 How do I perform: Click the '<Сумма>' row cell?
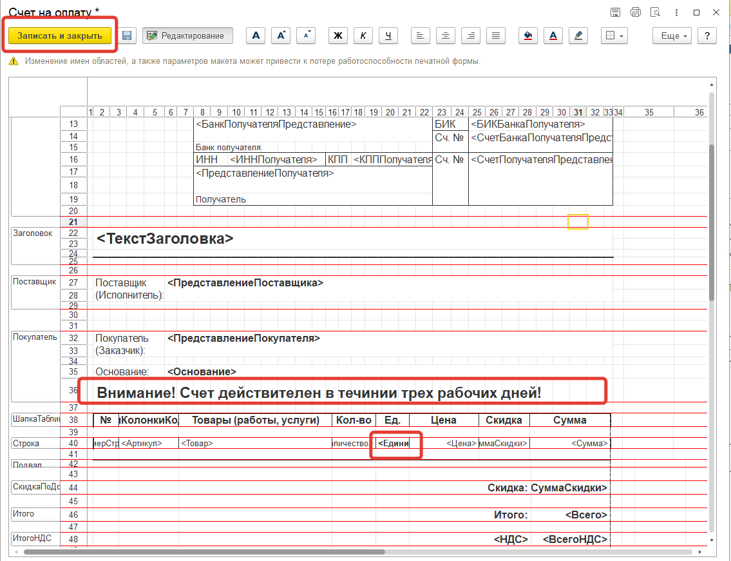(x=570, y=444)
